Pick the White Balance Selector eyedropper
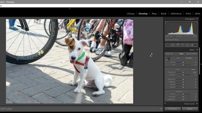 click(168, 59)
